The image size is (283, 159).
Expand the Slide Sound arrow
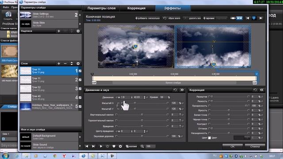[80, 146]
